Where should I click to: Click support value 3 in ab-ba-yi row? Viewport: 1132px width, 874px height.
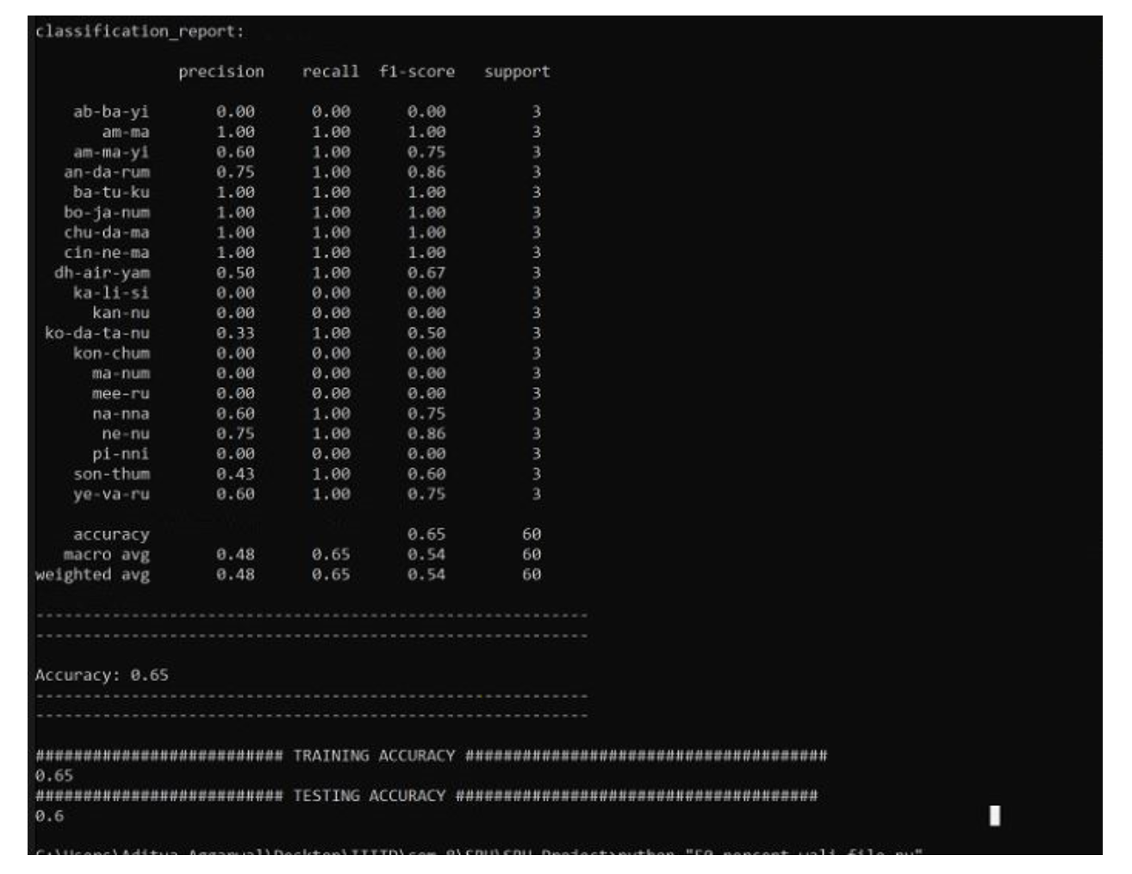coord(536,112)
